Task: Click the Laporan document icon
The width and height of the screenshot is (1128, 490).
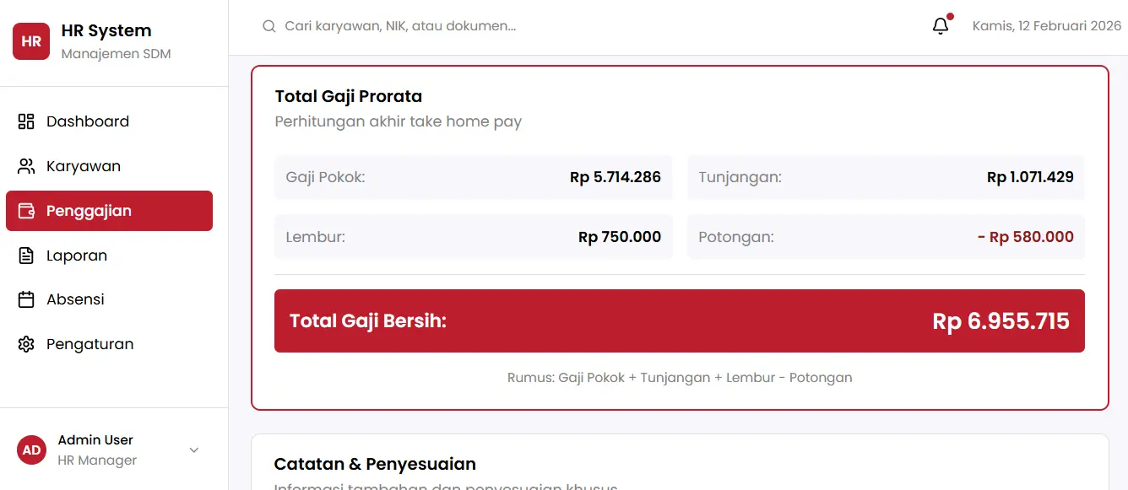Action: tap(26, 256)
